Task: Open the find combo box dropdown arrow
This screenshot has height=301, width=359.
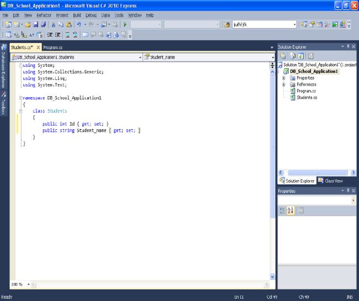Action: (x=294, y=24)
